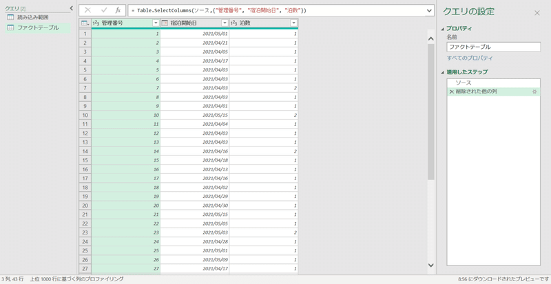The image size is (551, 284).
Task: Open settings gear of 削除された他の列 step
Action: pyautogui.click(x=534, y=92)
